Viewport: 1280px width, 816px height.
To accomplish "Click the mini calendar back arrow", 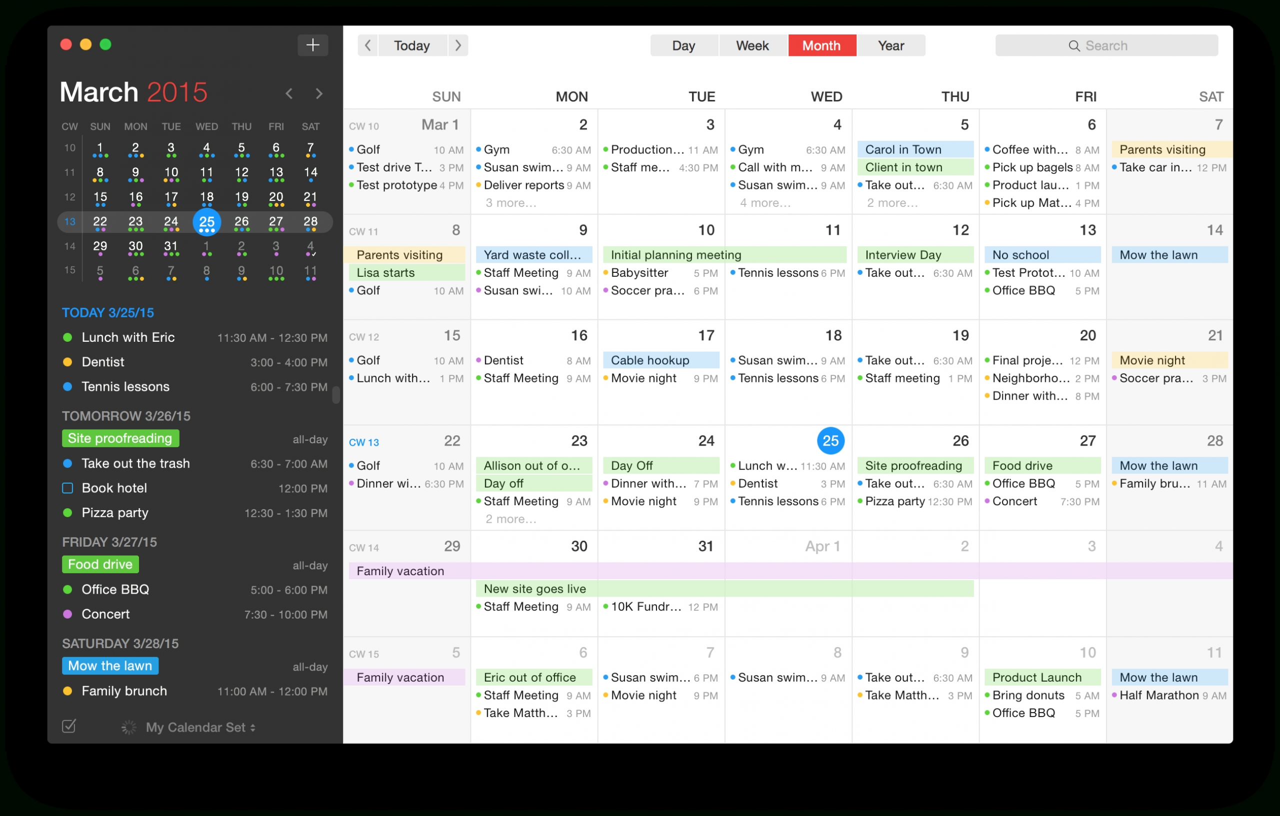I will (290, 93).
